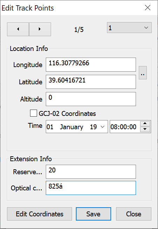Viewport: 158px width, 229px height.
Task: Go to previous track point
Action: coord(18,29)
